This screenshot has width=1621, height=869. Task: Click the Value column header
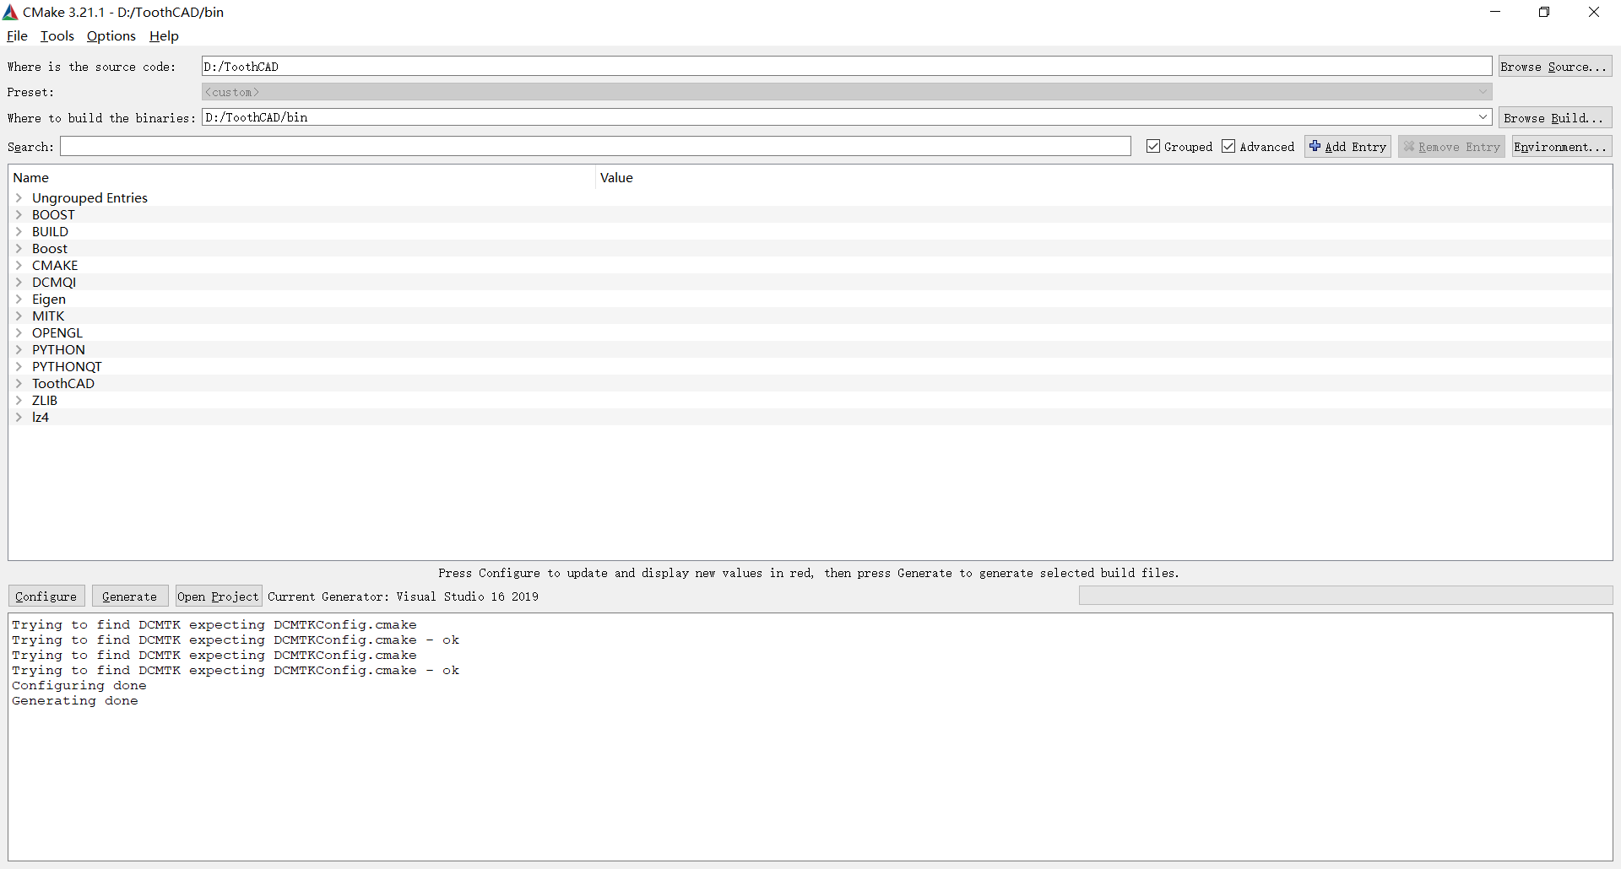[x=1103, y=177]
